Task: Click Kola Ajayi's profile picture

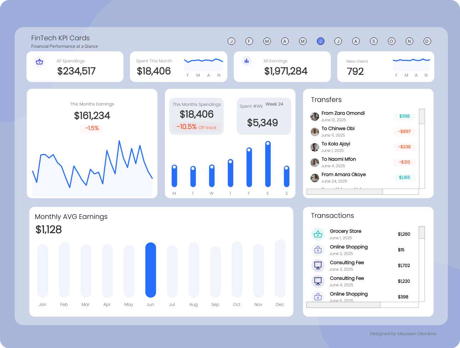Action: click(315, 147)
